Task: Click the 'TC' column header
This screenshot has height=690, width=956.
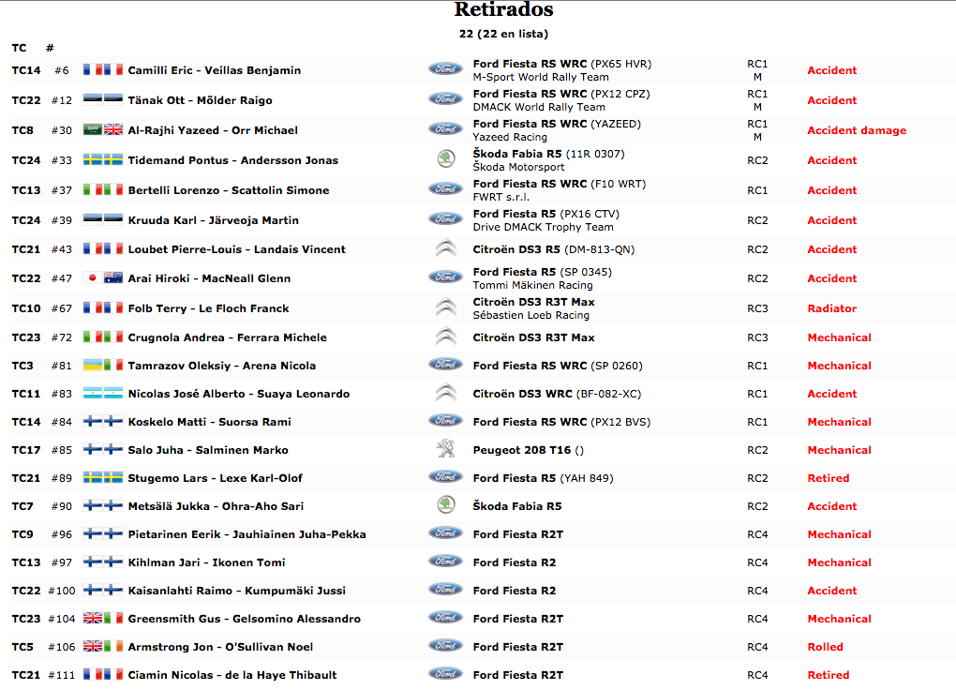Action: (x=19, y=48)
